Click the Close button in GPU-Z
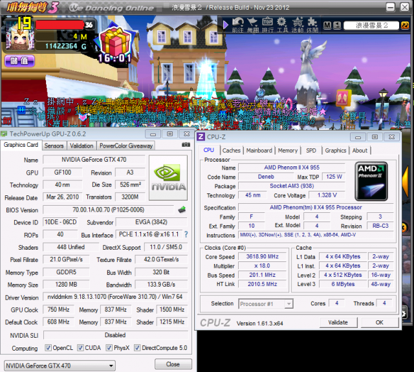Screen dimensions: 414x372 click(173, 364)
